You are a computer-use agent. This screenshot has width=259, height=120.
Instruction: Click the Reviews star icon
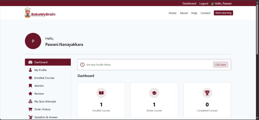30,94
